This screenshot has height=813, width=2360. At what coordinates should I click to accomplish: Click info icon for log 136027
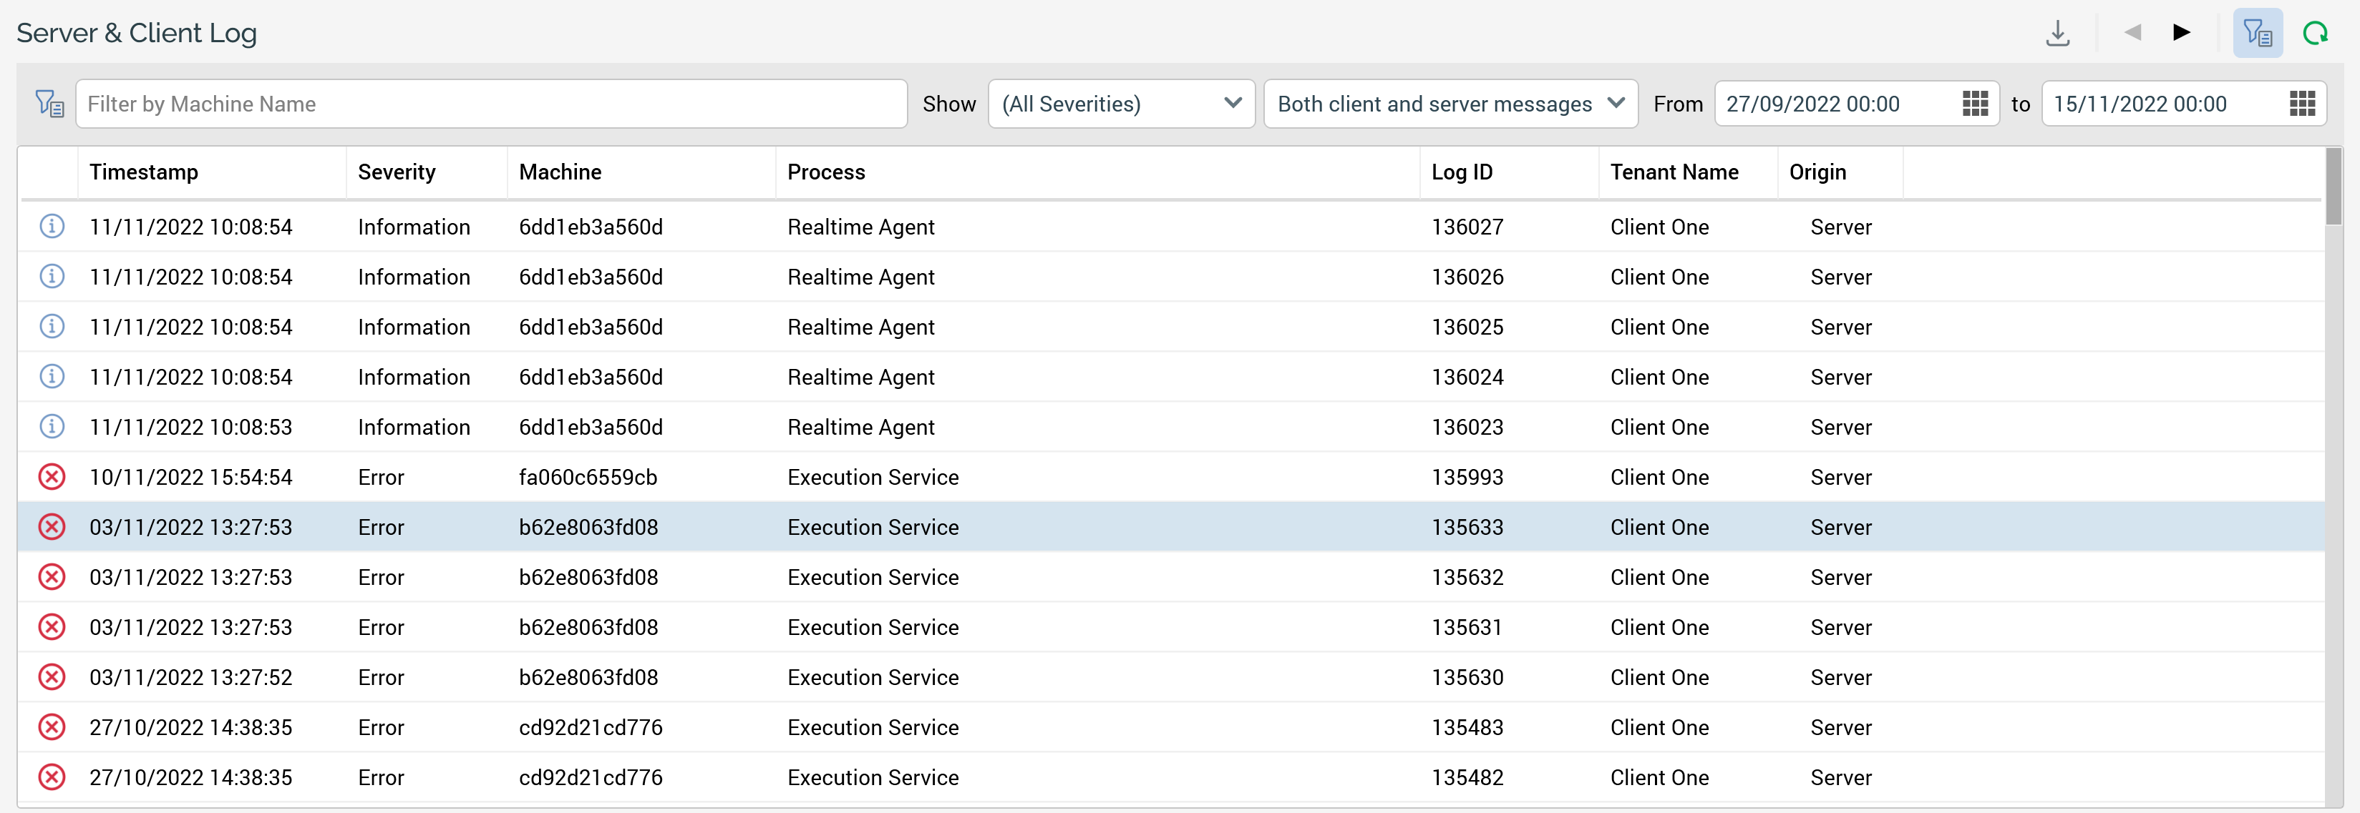pyautogui.click(x=52, y=226)
